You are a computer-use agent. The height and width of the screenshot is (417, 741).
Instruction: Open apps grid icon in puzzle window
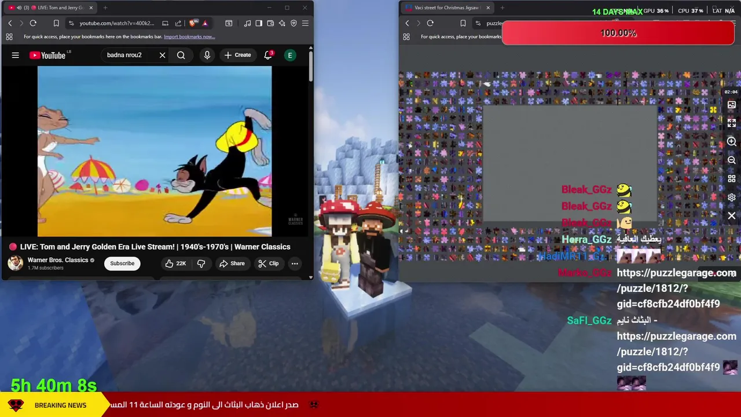click(x=406, y=36)
